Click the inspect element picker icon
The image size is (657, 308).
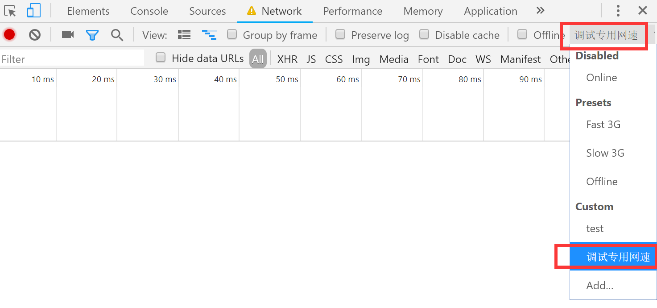(x=10, y=11)
